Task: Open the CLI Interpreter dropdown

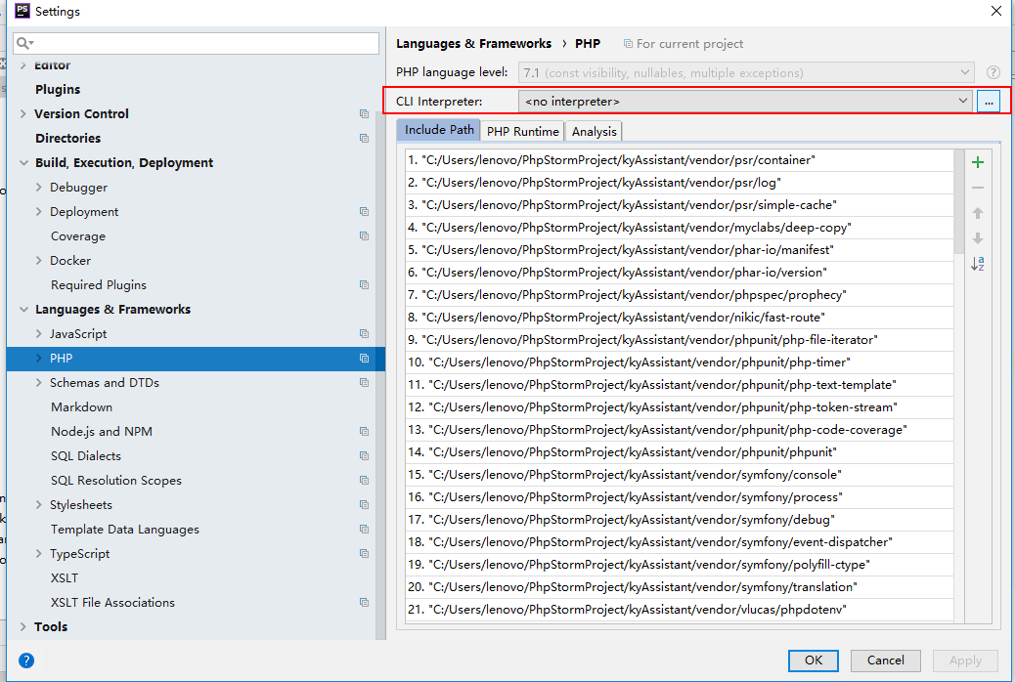Action: point(745,101)
